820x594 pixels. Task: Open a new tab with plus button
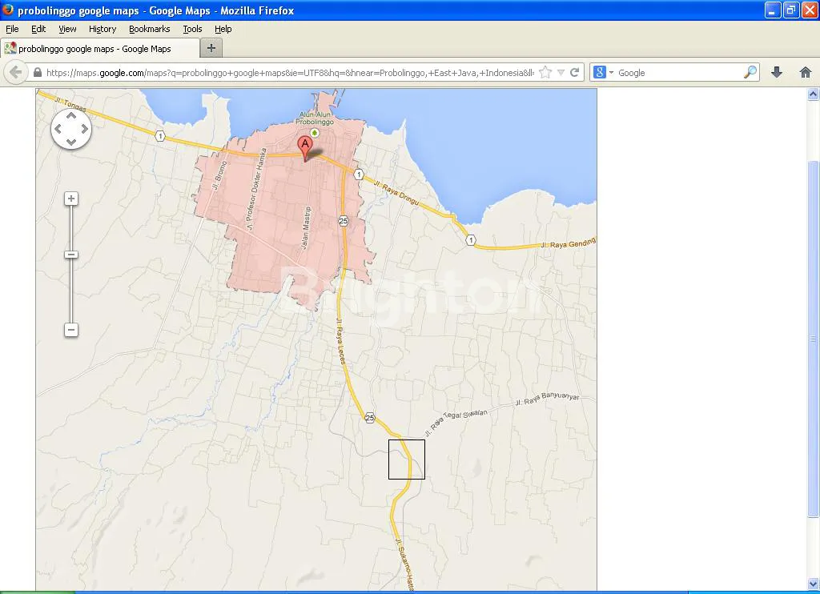(x=211, y=48)
